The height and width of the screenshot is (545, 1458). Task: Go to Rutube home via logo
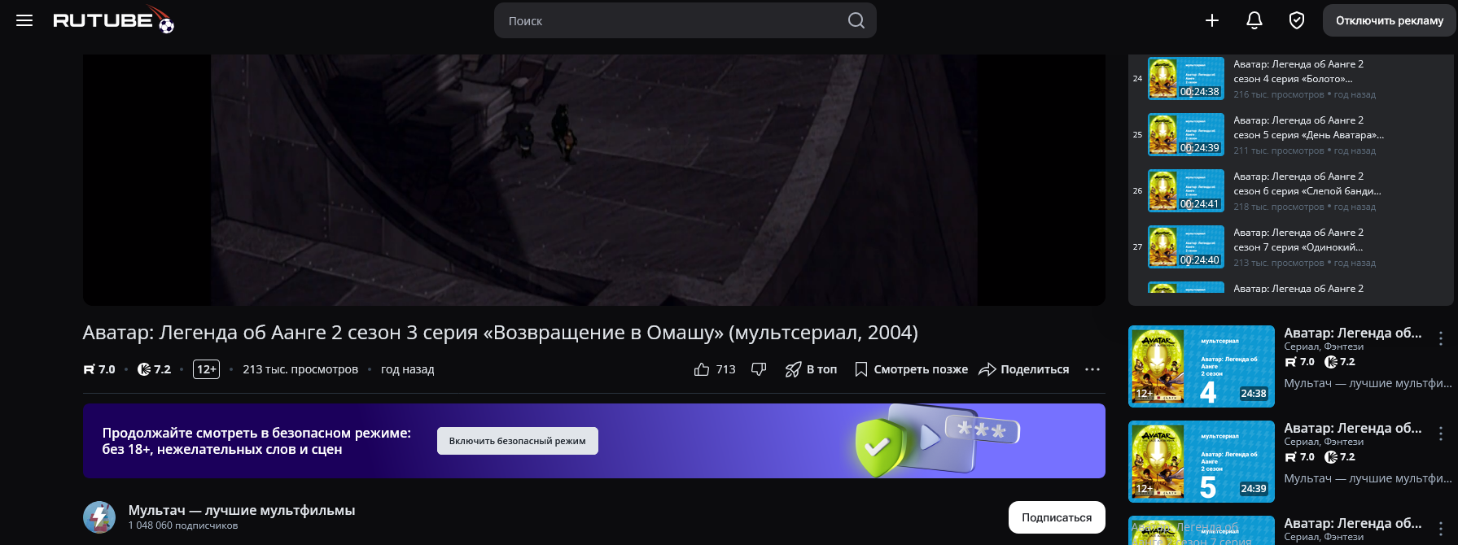(x=113, y=20)
